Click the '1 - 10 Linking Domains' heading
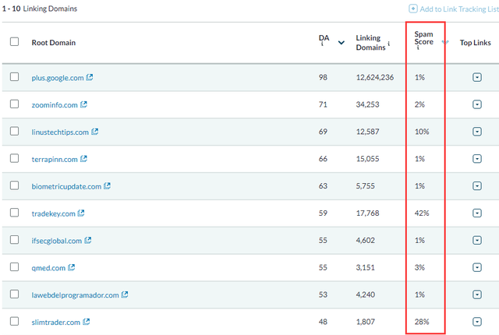The image size is (499, 335). point(40,9)
